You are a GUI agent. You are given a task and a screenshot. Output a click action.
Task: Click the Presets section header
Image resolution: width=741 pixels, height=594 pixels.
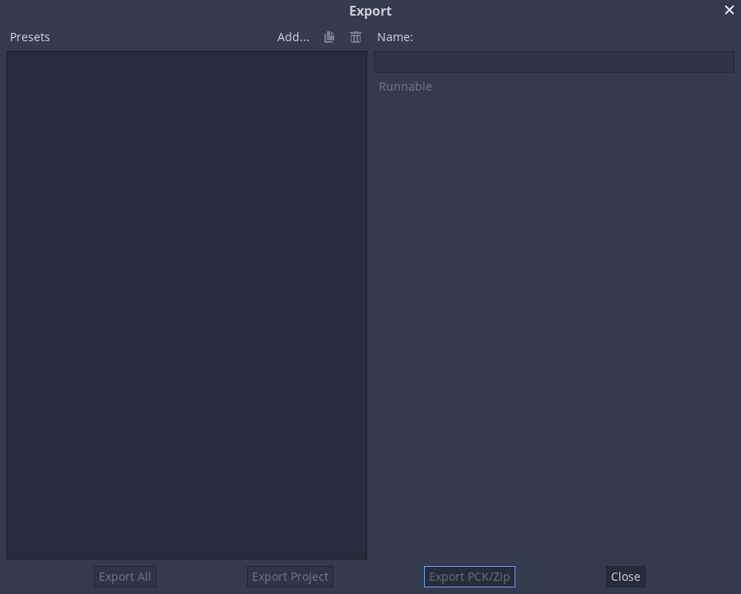(30, 37)
